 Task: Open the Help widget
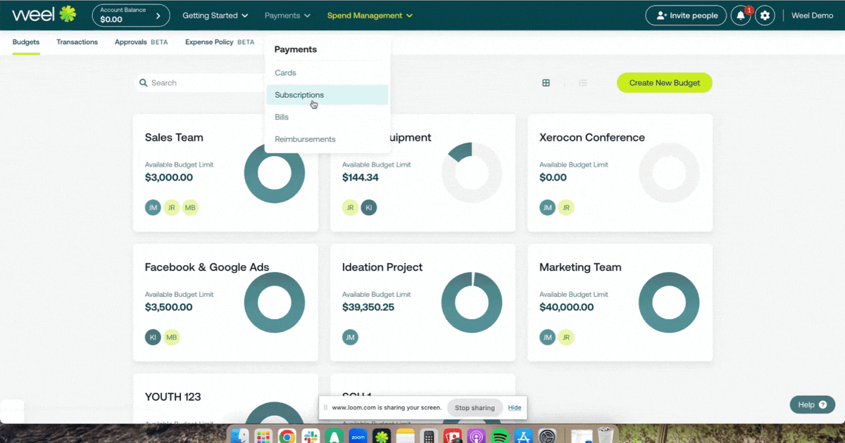click(x=812, y=404)
